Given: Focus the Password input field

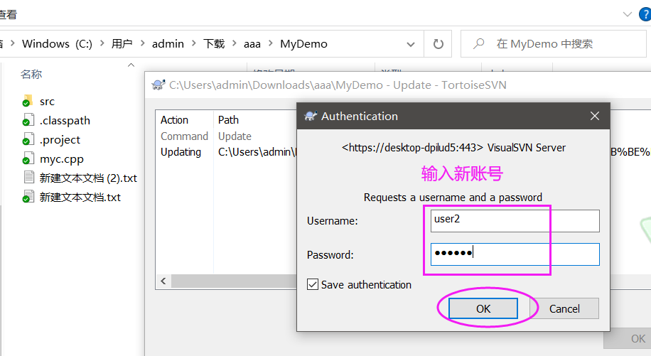Looking at the screenshot, I should [515, 254].
